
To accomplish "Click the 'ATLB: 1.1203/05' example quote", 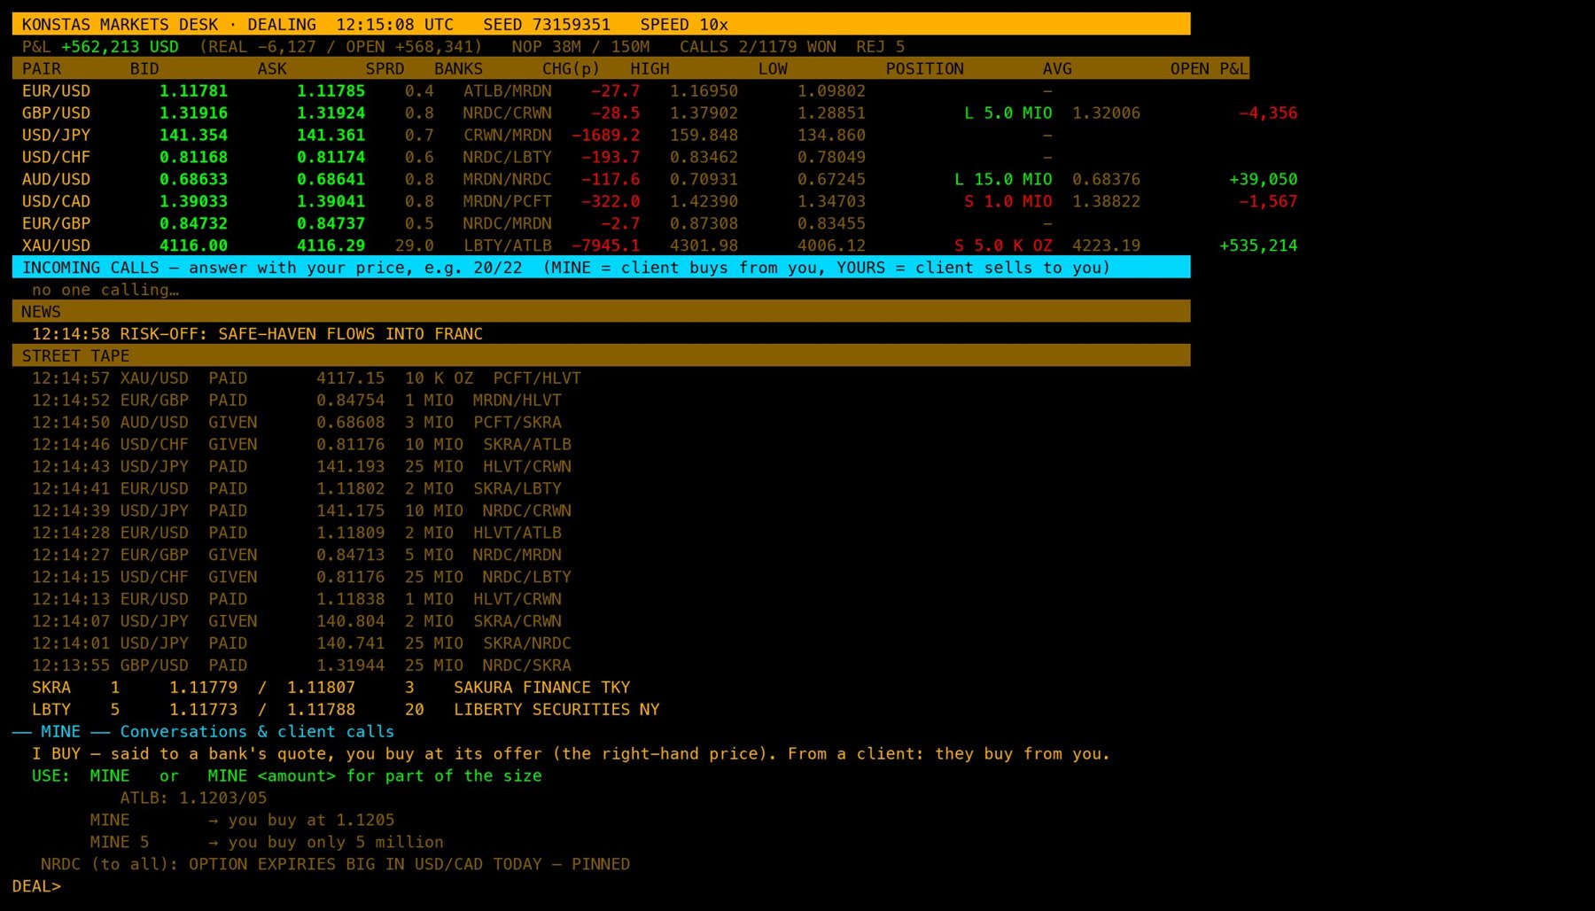I will (193, 798).
